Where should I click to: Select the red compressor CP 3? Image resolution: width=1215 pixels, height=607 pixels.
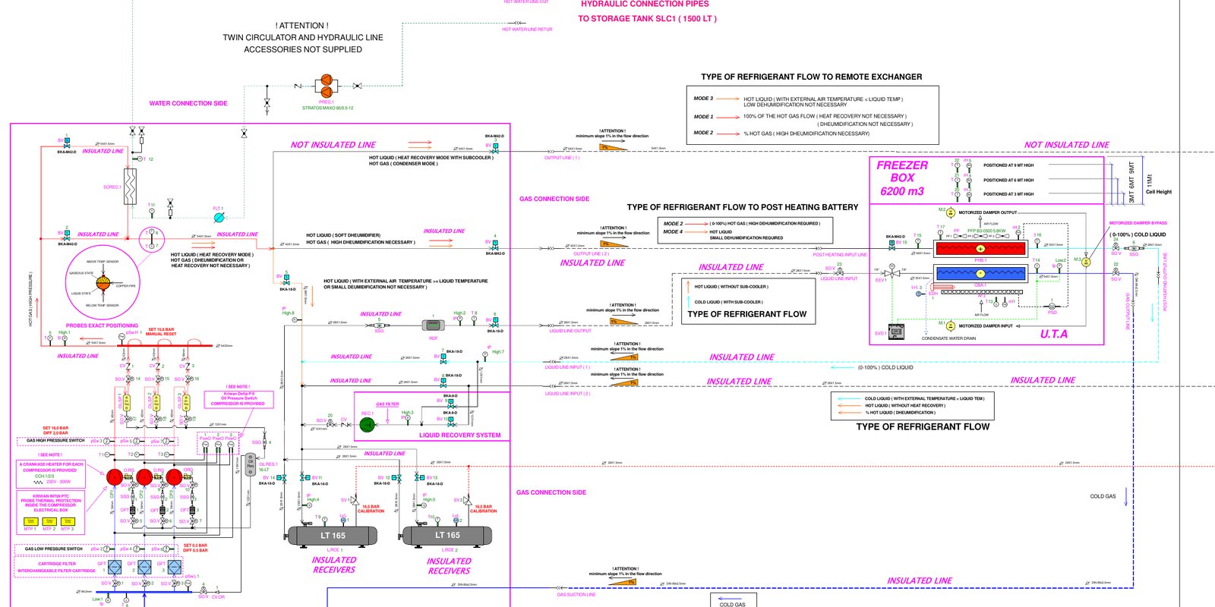pos(174,477)
